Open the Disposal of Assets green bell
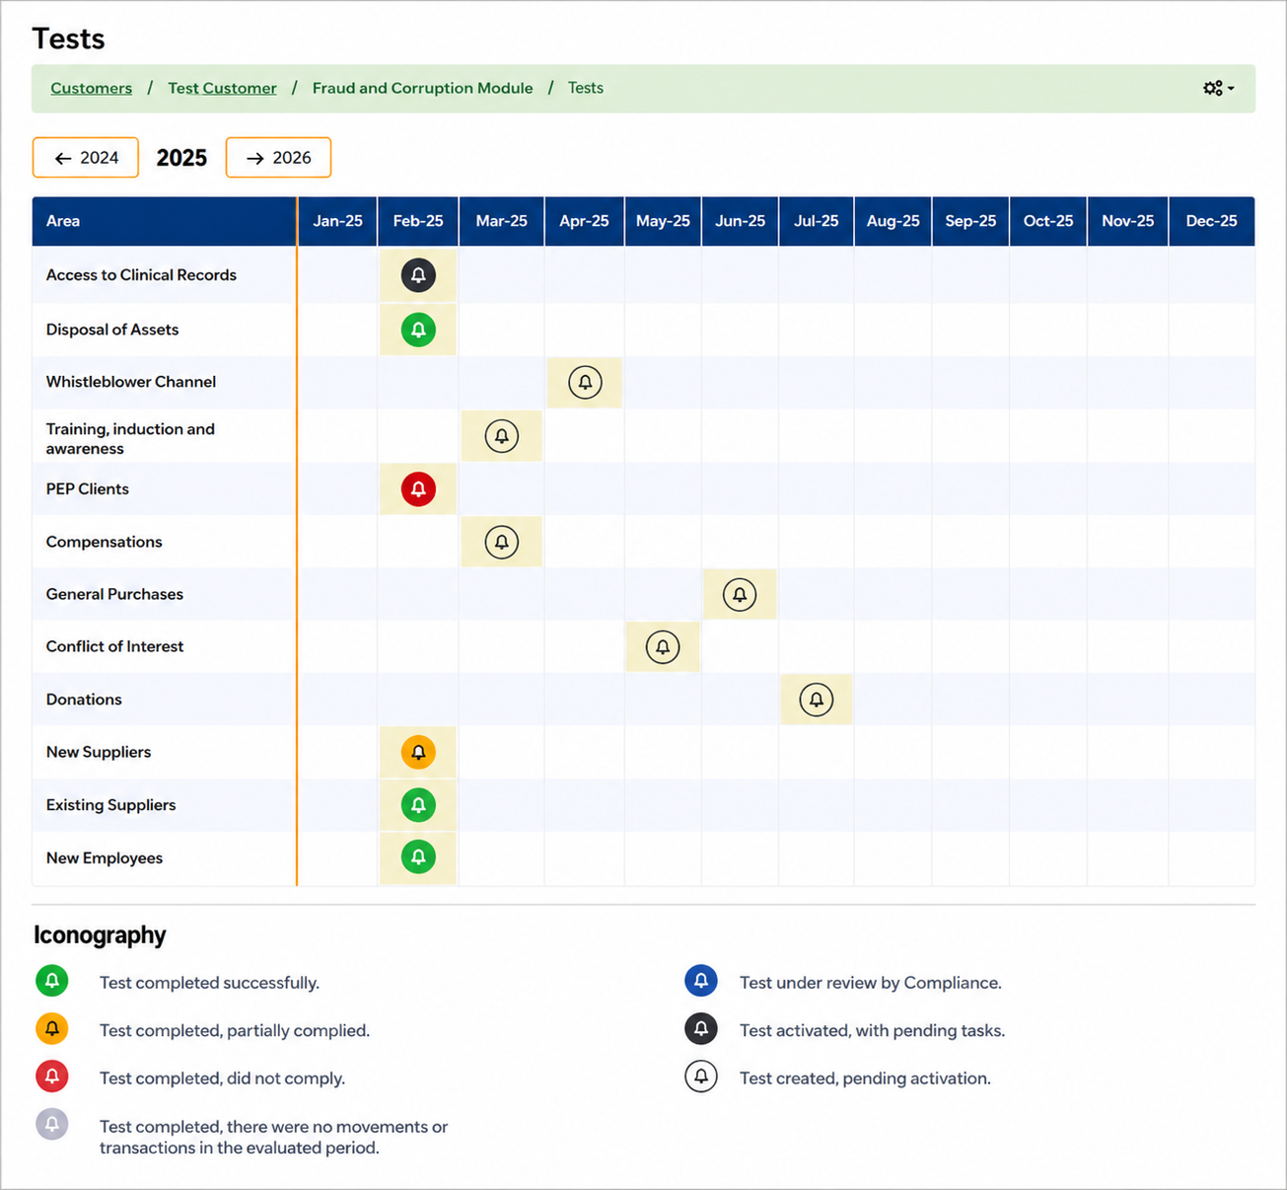The height and width of the screenshot is (1190, 1287). click(418, 330)
